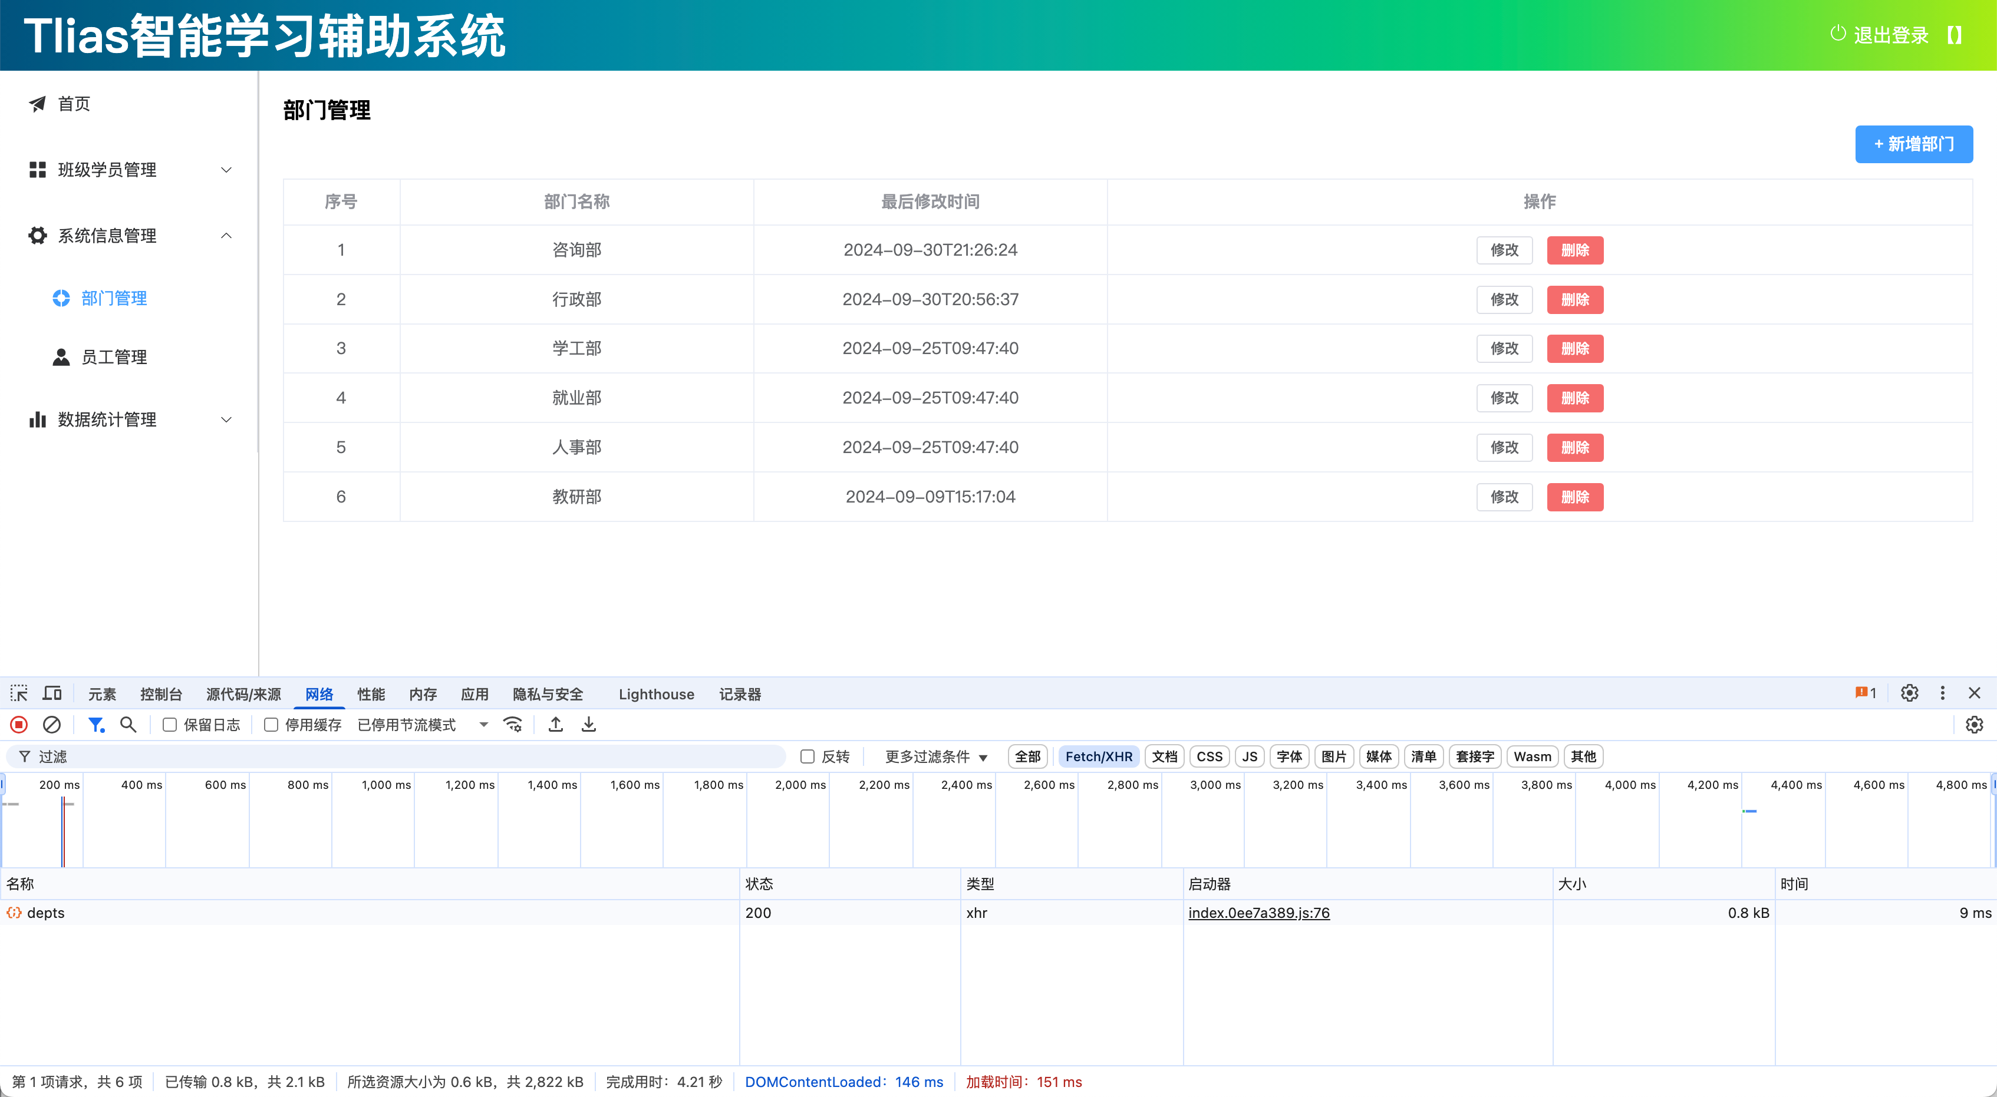
Task: Select the 员工管理 person icon in sidebar
Action: (61, 356)
